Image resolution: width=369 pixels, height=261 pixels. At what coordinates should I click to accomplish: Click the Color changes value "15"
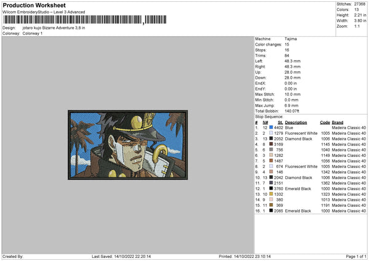point(287,44)
